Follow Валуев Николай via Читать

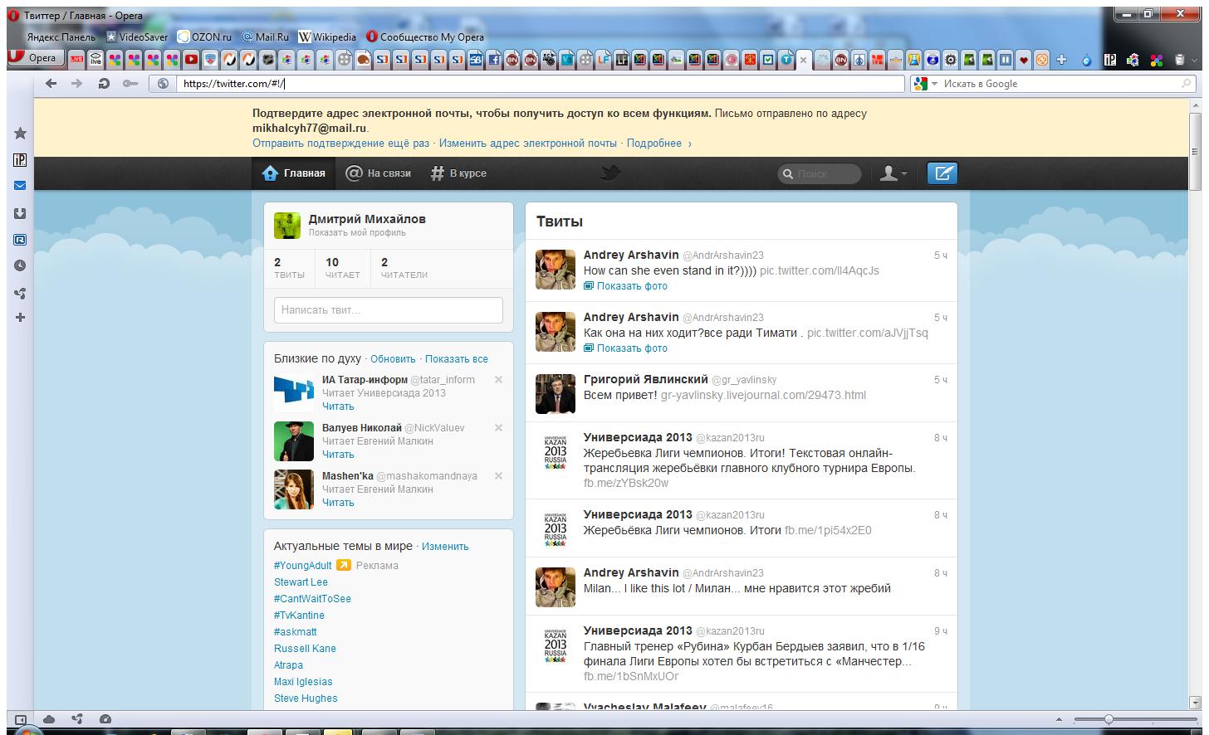pyautogui.click(x=338, y=455)
